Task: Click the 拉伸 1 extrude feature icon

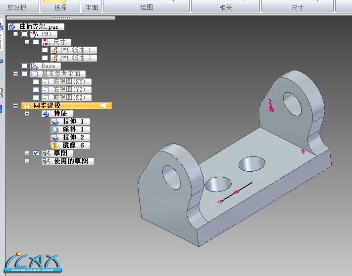Action: click(54, 122)
